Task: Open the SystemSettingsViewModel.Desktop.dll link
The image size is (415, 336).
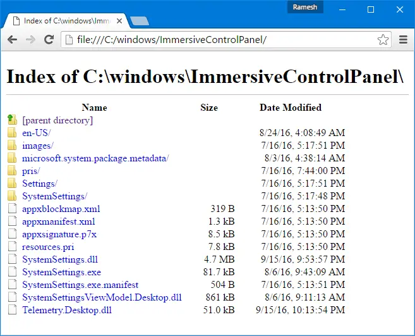Action: [102, 297]
